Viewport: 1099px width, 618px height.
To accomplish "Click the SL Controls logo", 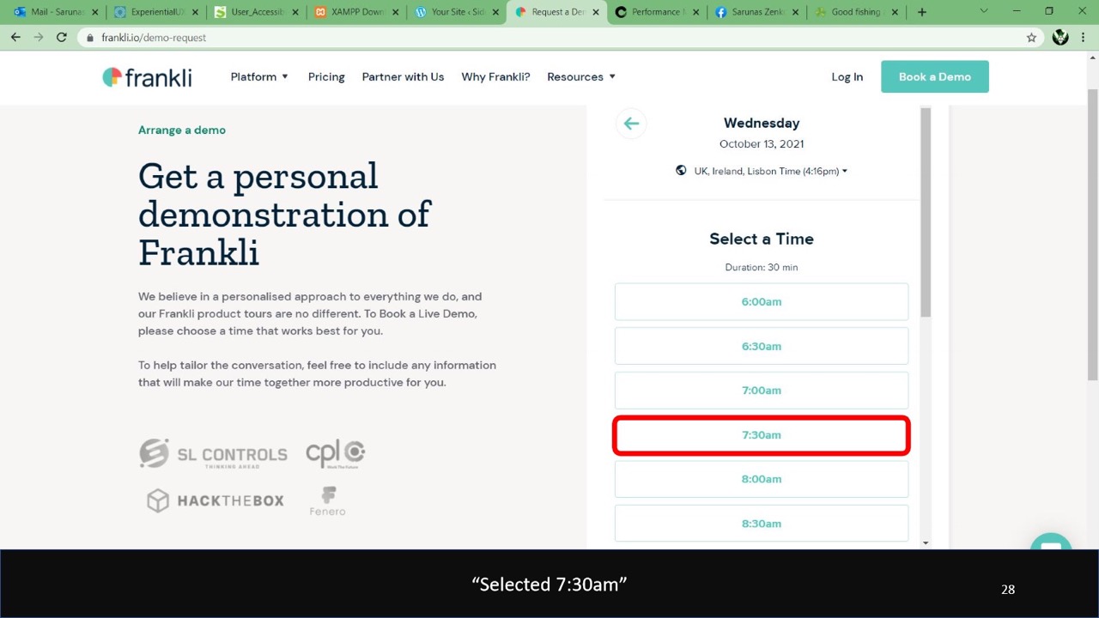I will [213, 453].
